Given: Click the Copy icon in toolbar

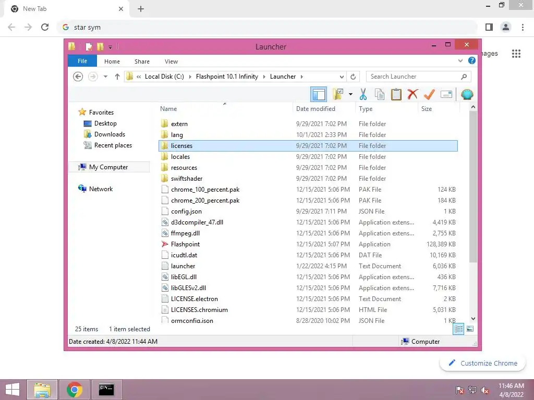Looking at the screenshot, I should [x=380, y=94].
